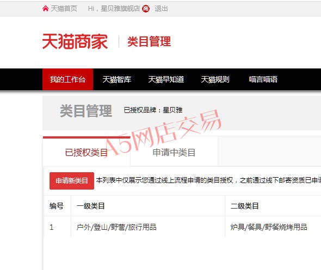
Task: Open the 喵言喵语 nav item
Action: (x=263, y=79)
